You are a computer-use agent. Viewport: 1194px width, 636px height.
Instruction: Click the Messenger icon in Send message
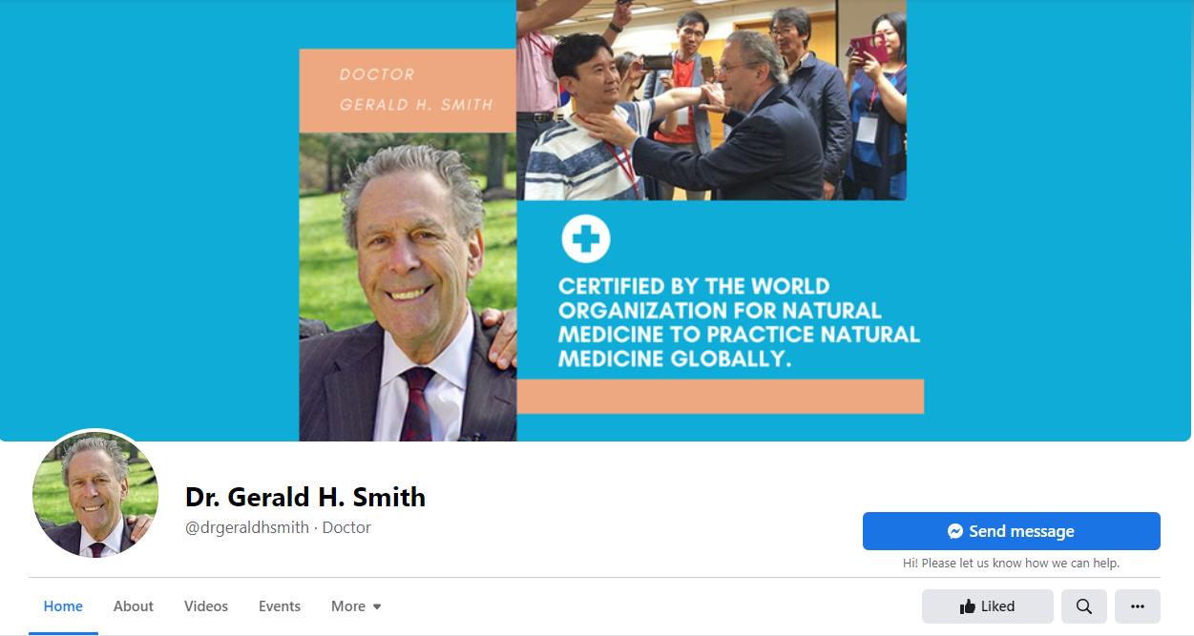955,532
